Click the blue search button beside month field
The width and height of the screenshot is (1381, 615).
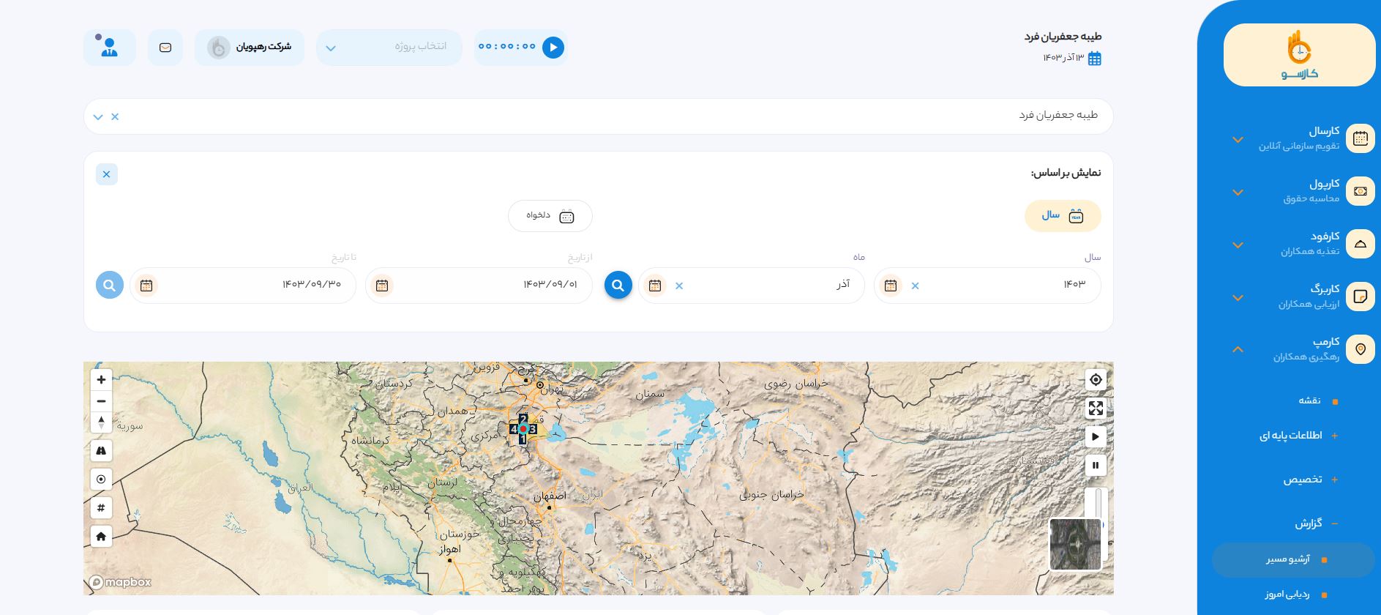[x=618, y=285]
